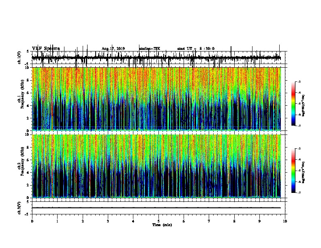321x248 pixels.
Task: Click time axis tick label "4"
Action: tap(133, 221)
